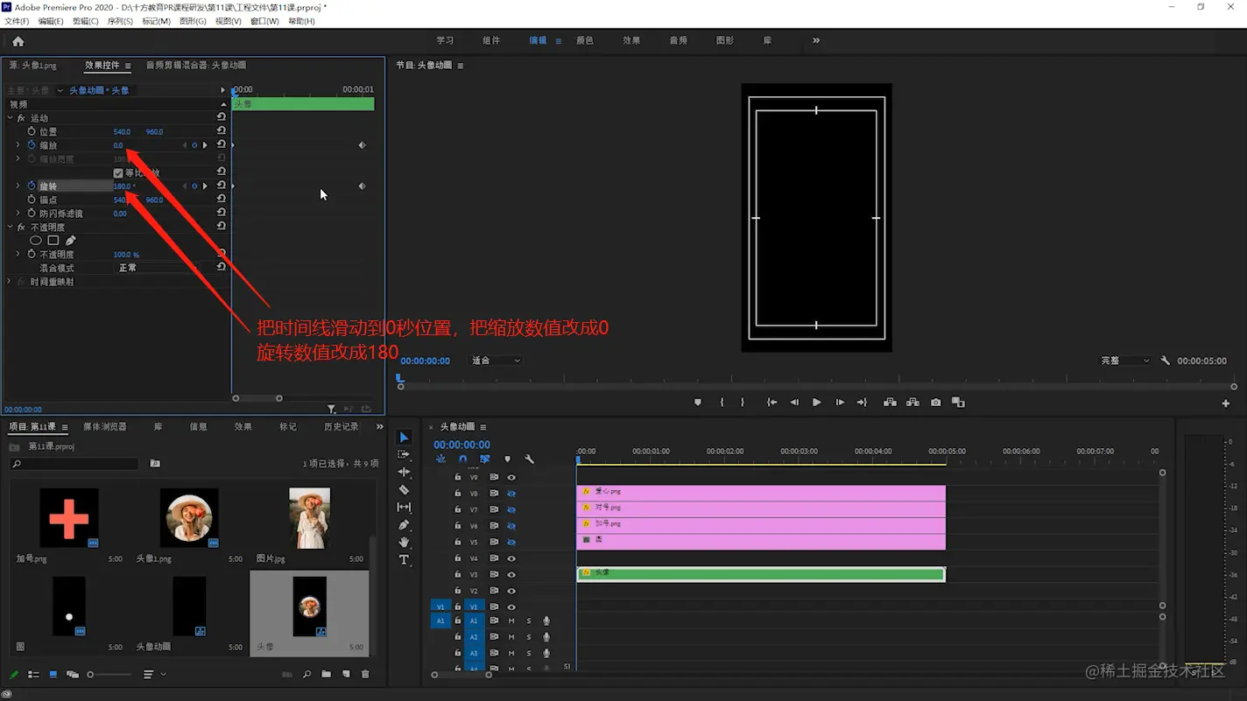Screen dimensions: 1247x701
Task: Switch project panel to freeform view
Action: point(73,675)
